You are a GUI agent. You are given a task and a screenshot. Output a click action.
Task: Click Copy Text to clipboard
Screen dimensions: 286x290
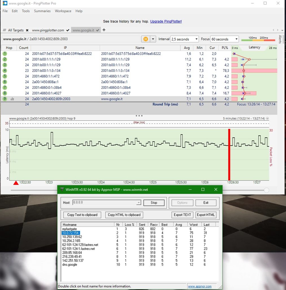82,215
